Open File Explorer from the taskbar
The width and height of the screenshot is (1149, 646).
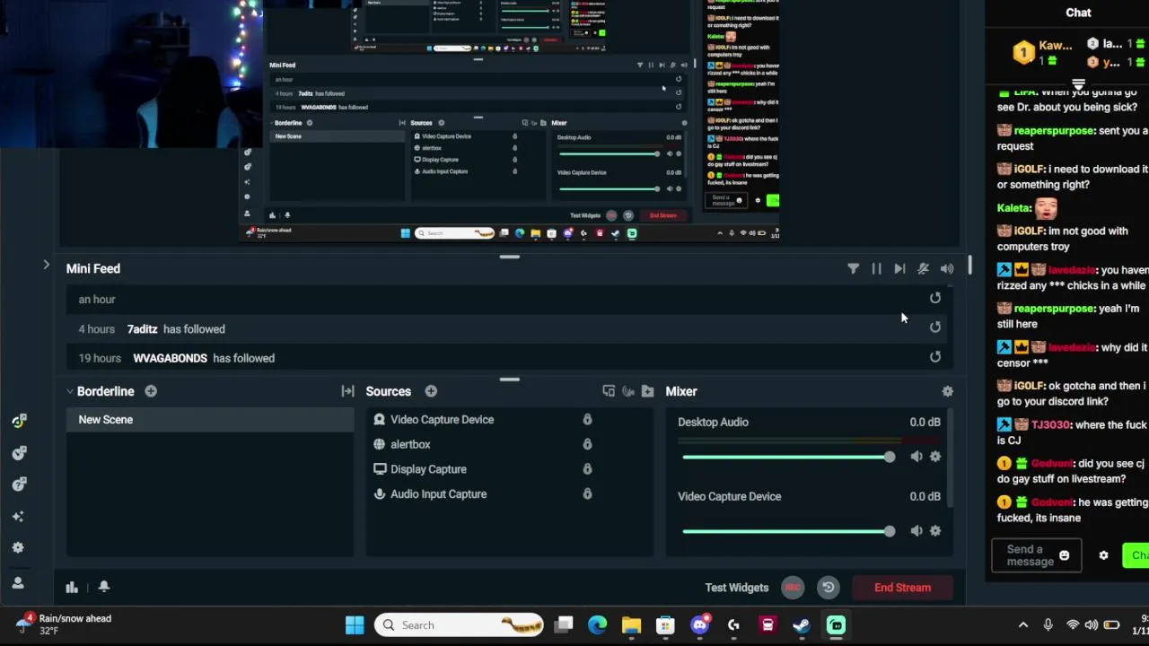631,625
